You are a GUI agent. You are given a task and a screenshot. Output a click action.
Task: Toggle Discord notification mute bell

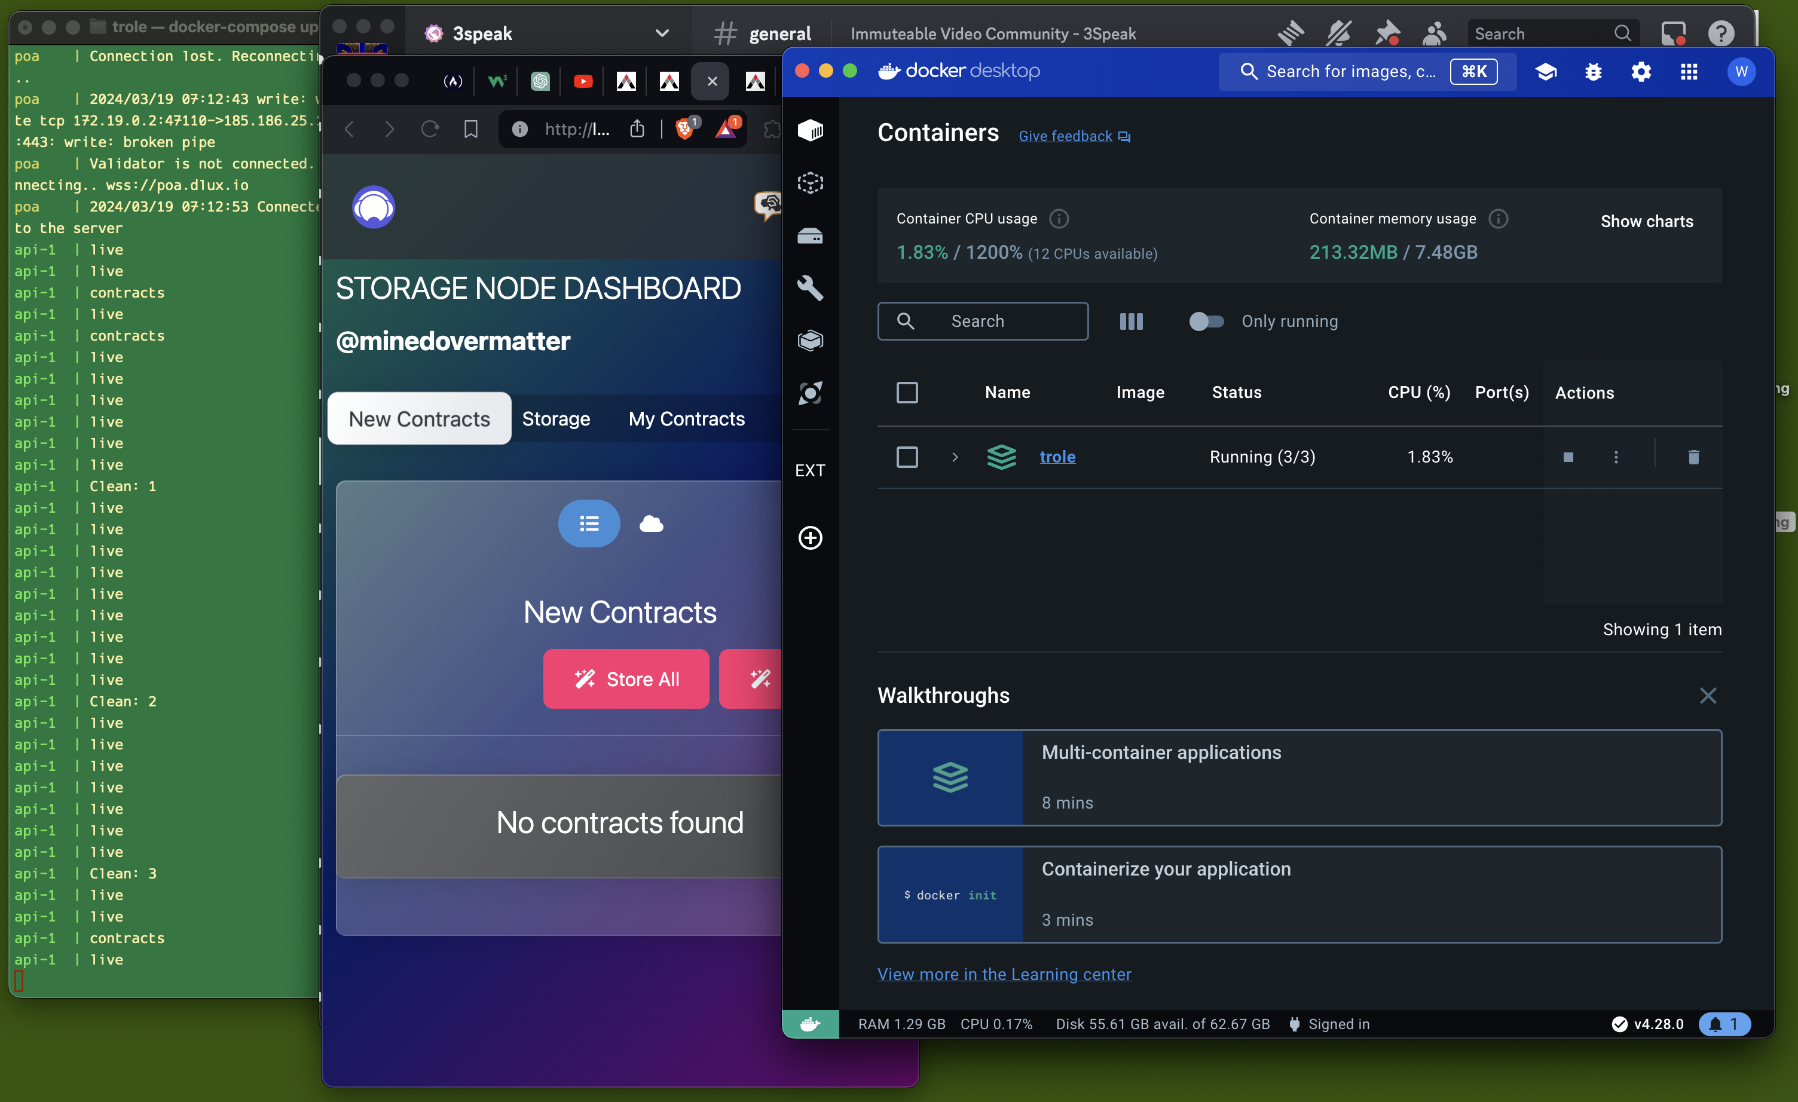click(1338, 33)
